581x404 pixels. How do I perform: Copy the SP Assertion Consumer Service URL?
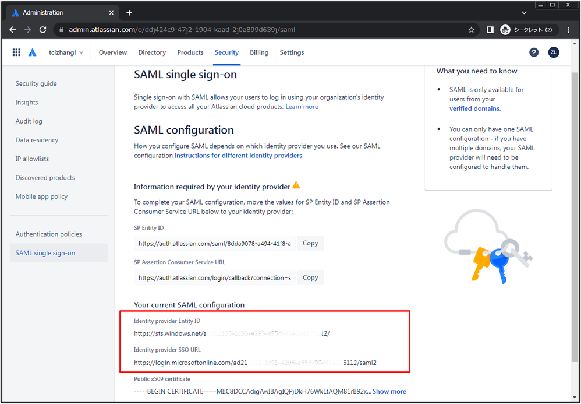[x=310, y=277]
